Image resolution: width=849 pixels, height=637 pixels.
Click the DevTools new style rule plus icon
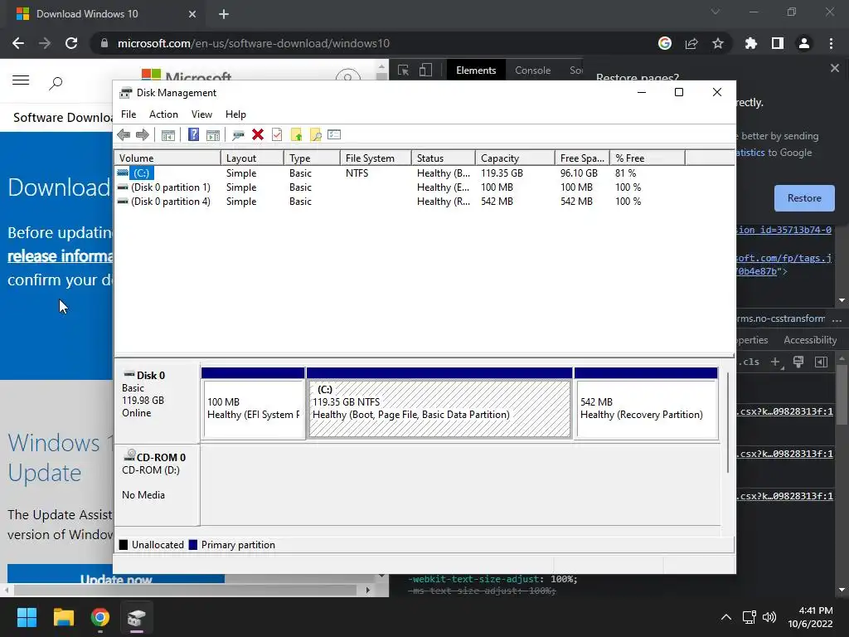pyautogui.click(x=776, y=362)
